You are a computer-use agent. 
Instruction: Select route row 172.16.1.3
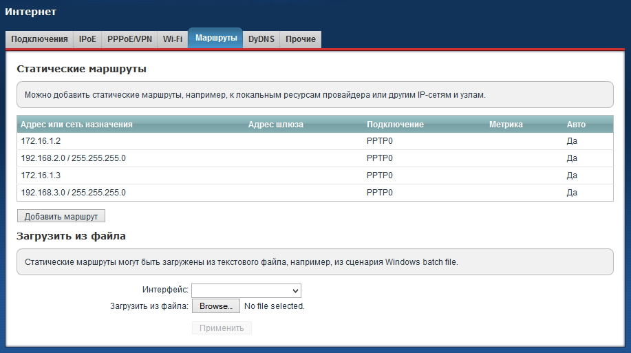click(x=41, y=175)
